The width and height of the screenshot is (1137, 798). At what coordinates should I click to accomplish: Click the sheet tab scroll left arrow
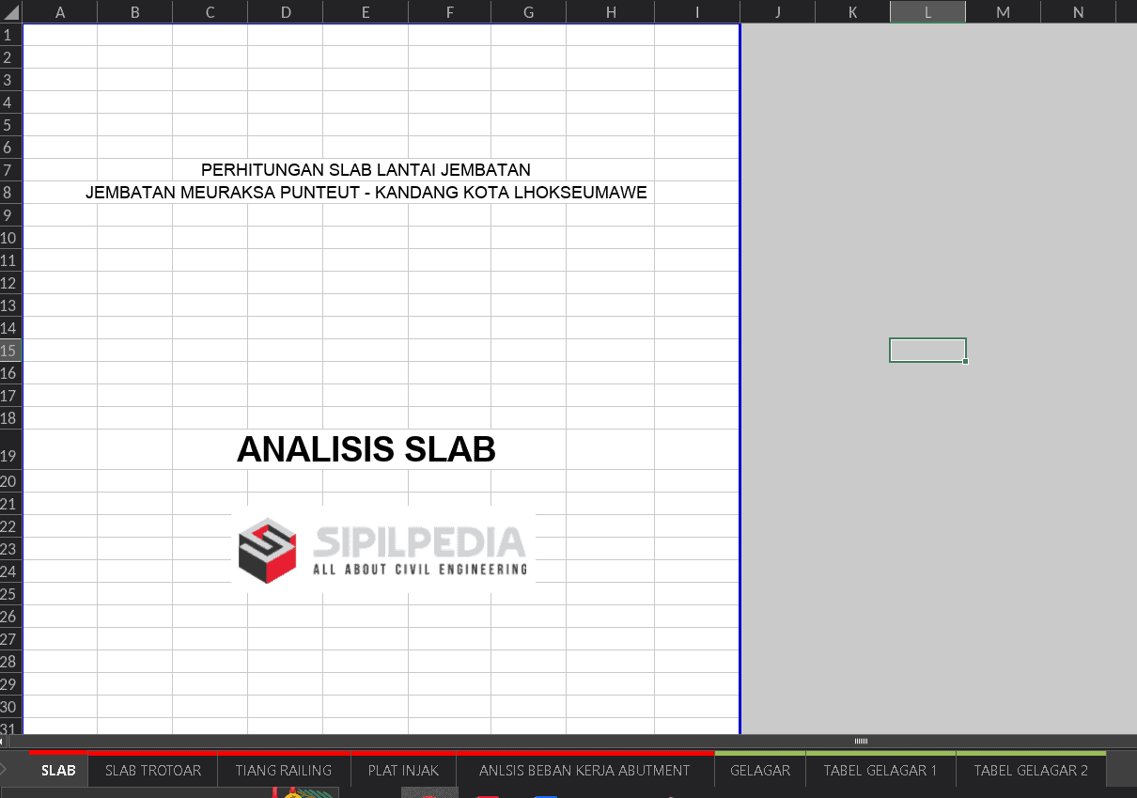4,771
